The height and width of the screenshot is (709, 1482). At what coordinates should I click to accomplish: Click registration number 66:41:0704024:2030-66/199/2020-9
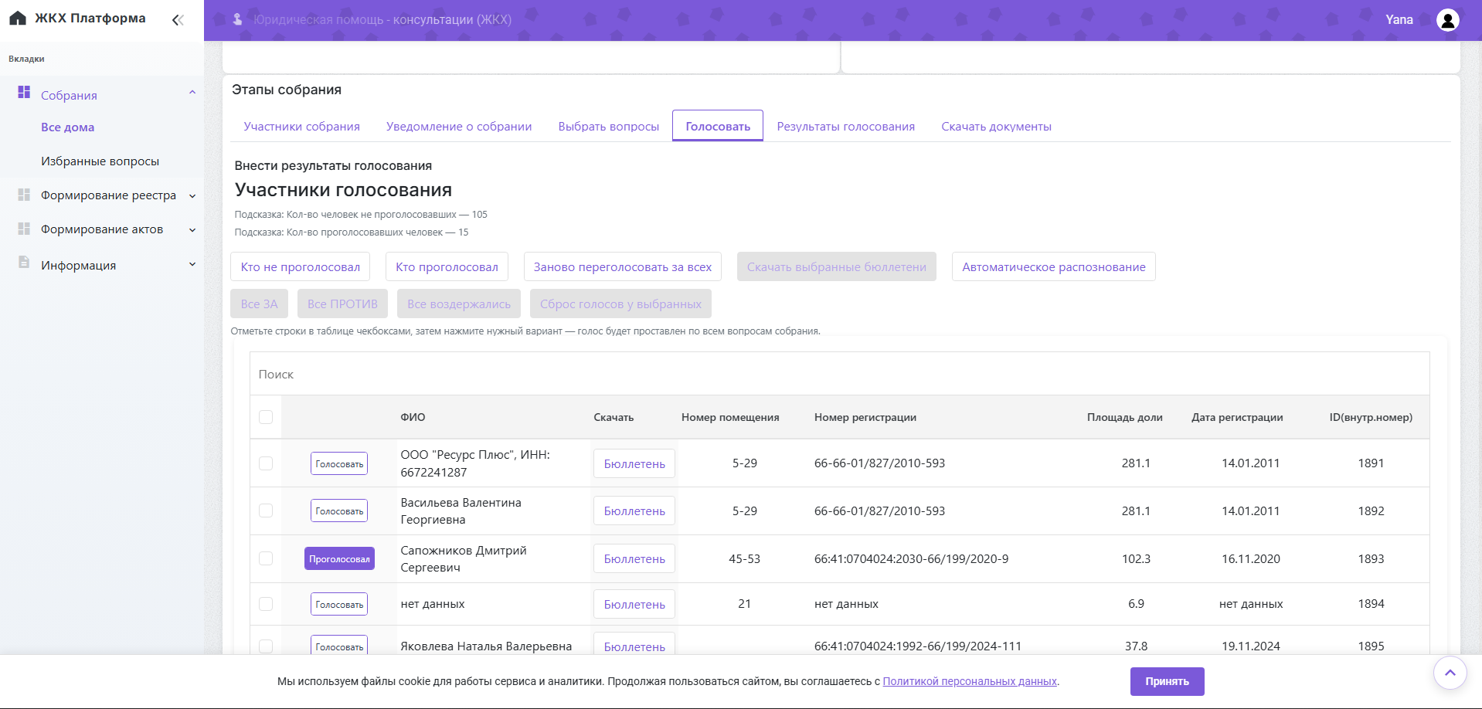(911, 558)
